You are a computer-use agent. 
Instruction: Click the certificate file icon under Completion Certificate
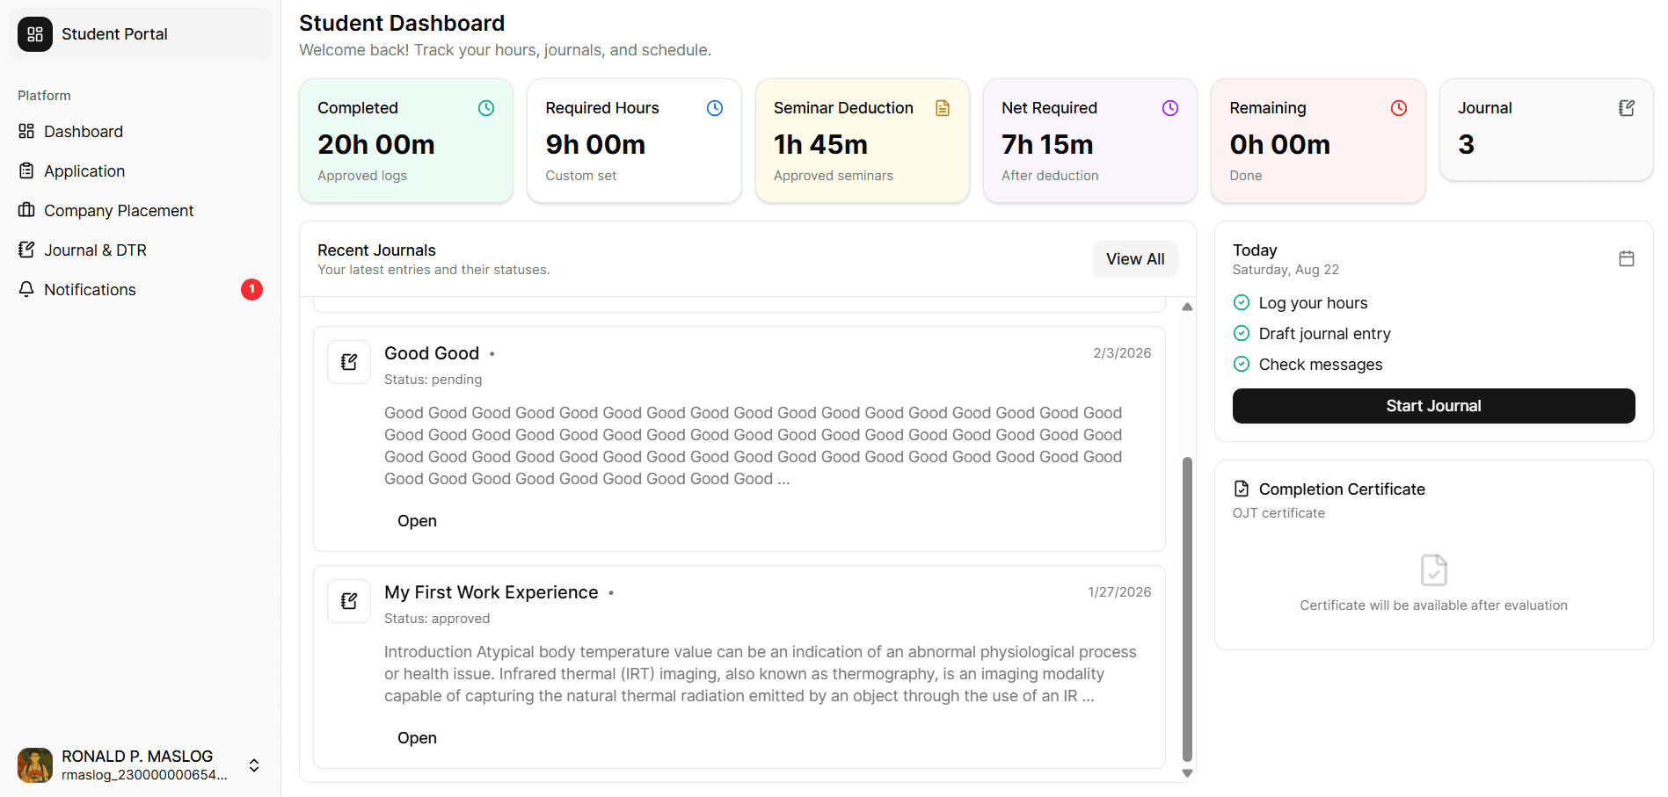(1434, 570)
